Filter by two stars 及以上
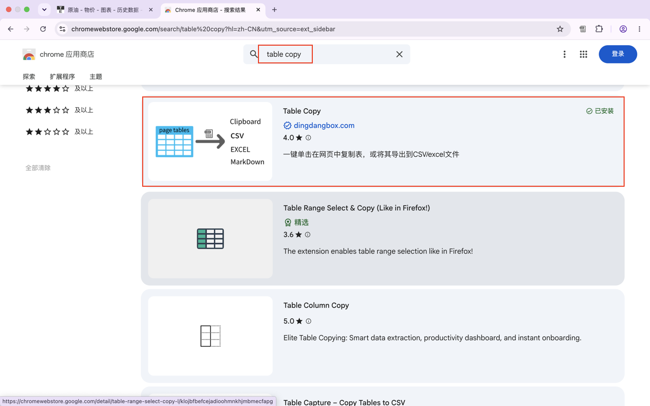 pyautogui.click(x=59, y=132)
